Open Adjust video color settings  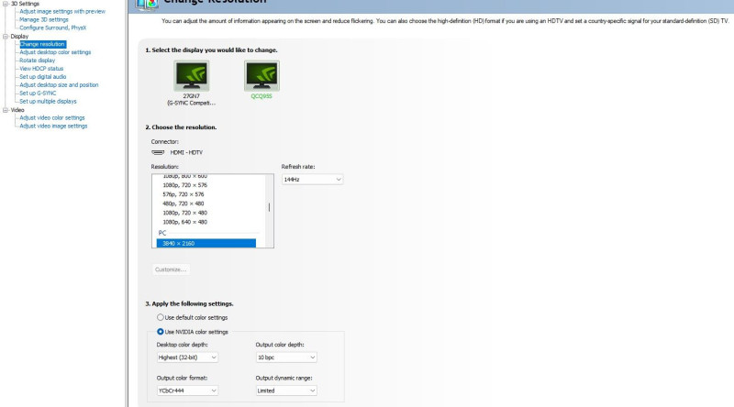[52, 118]
